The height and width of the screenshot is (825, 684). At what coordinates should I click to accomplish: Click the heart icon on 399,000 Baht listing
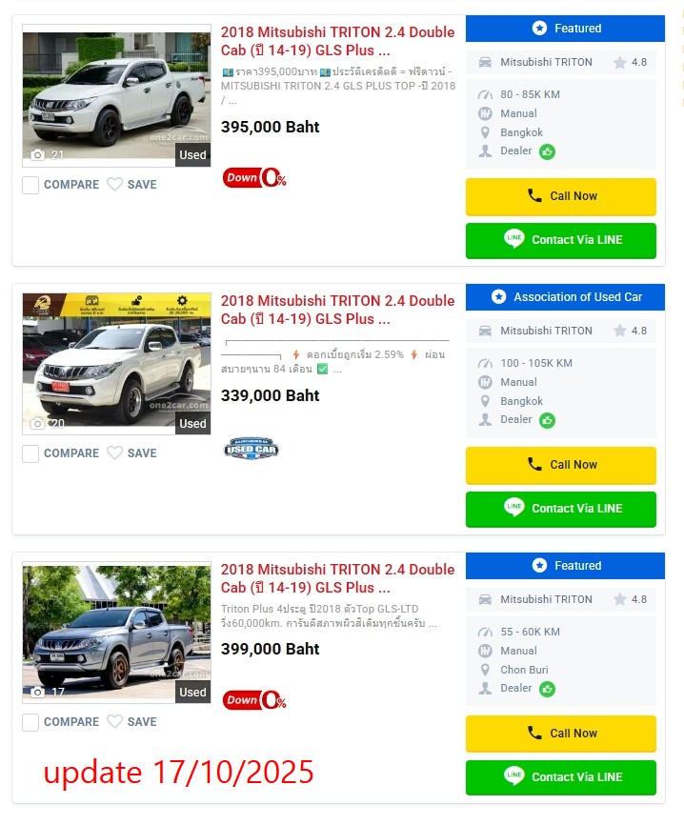[x=114, y=722]
